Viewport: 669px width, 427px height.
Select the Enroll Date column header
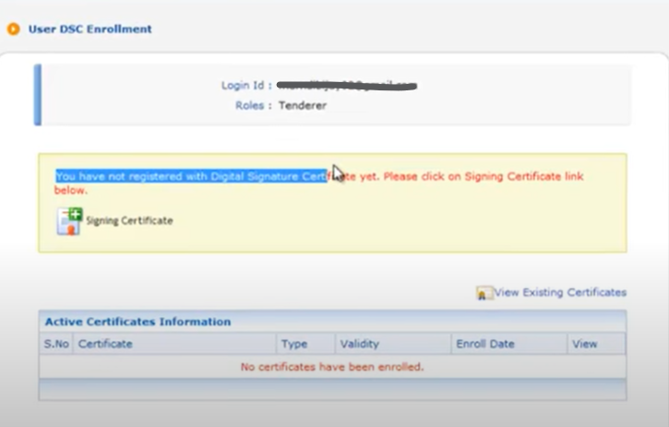[485, 344]
